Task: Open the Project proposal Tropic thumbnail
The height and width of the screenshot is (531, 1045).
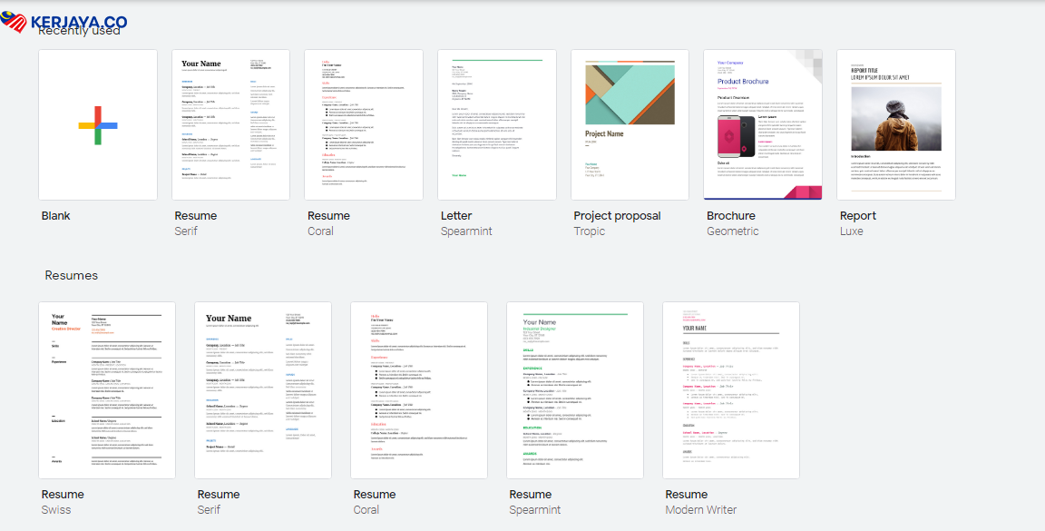Action: pos(630,124)
